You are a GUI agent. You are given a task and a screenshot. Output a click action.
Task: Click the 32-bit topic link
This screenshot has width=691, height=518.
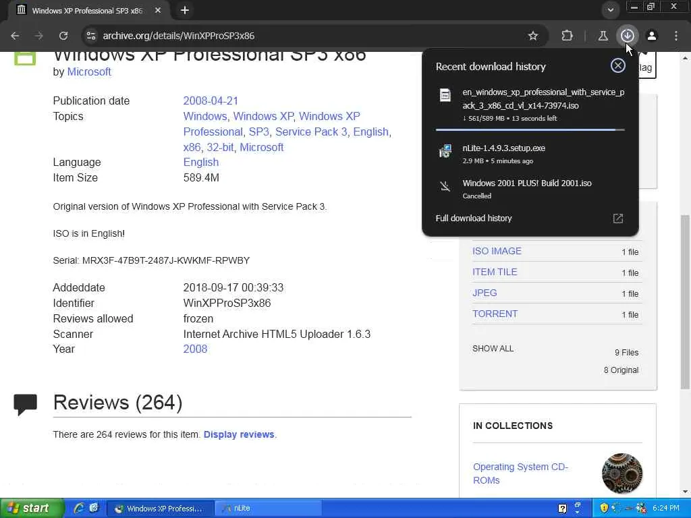pyautogui.click(x=221, y=147)
